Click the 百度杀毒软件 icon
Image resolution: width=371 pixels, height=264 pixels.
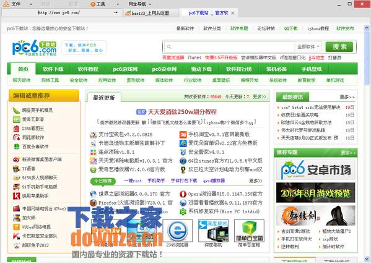coord(16,147)
